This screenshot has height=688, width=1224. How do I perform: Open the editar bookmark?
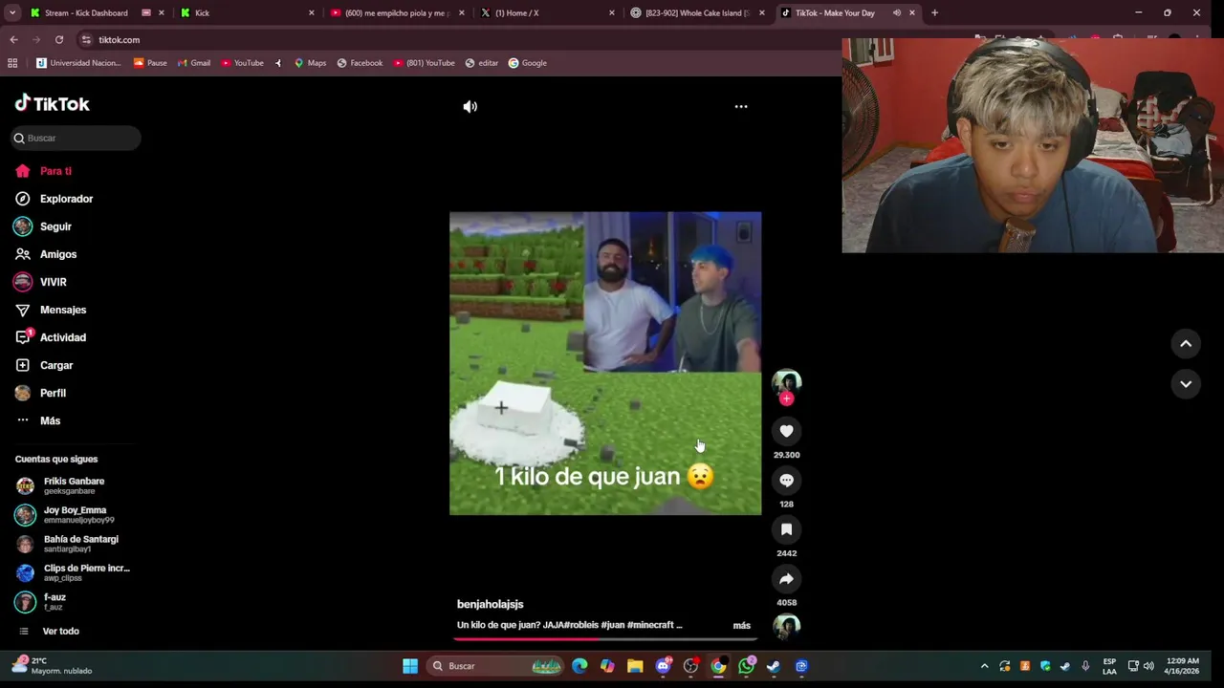pos(482,63)
